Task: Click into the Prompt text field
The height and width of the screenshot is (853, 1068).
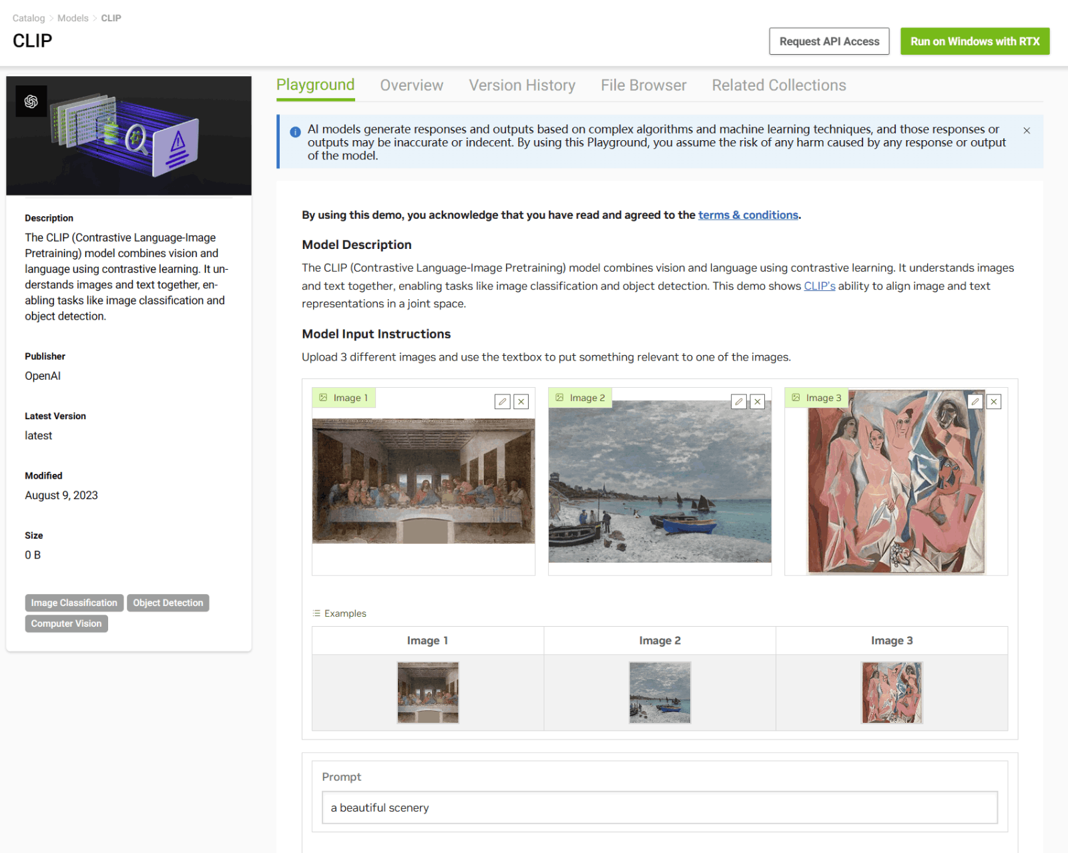Action: pyautogui.click(x=659, y=808)
